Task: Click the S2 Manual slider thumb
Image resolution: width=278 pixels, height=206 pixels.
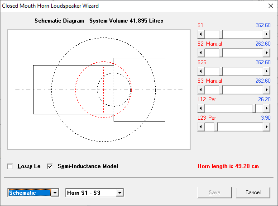Action: pyautogui.click(x=221, y=53)
